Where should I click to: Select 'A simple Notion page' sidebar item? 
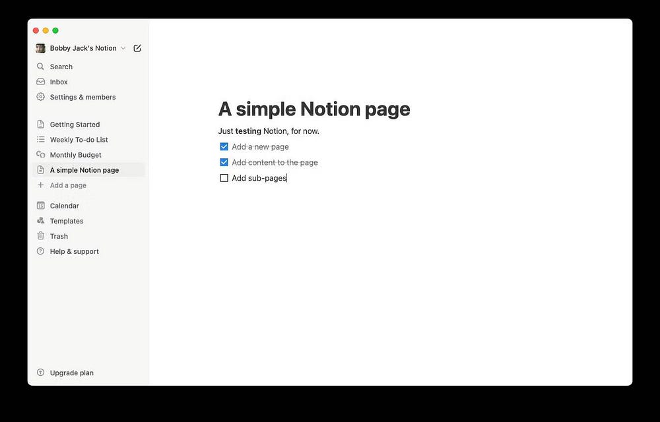click(88, 170)
